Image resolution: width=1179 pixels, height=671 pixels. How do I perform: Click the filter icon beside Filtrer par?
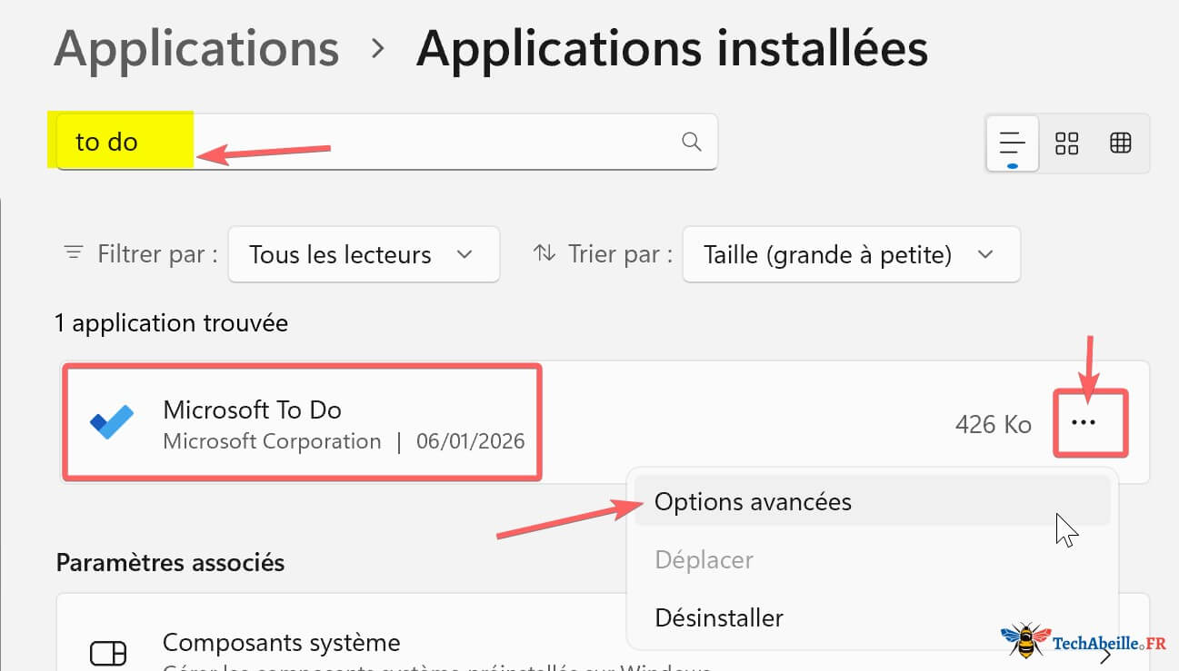pyautogui.click(x=73, y=254)
